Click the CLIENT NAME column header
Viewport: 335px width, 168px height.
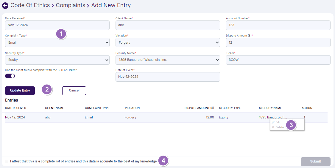click(x=54, y=108)
